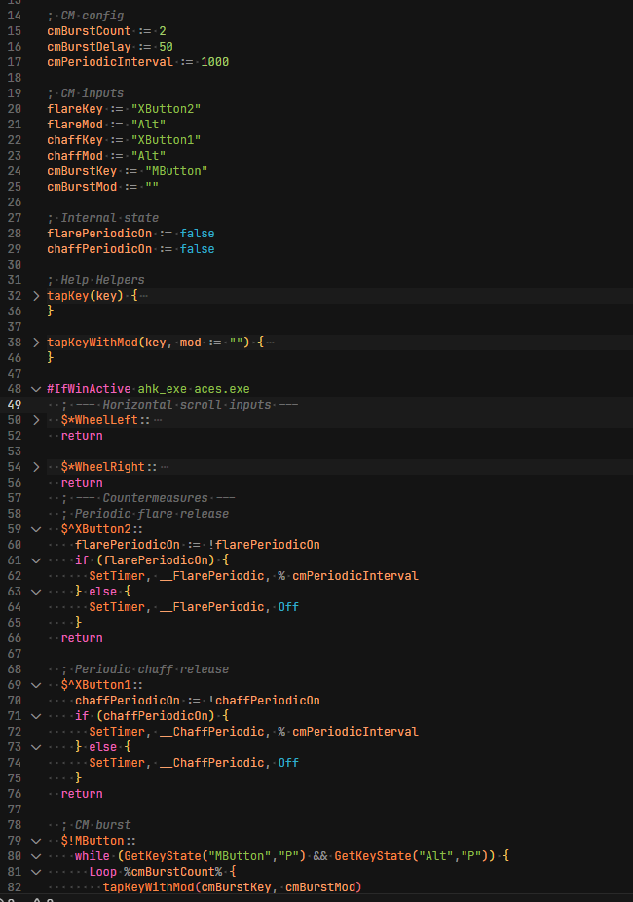Click the "XButton1" string after chaffKey

[166, 140]
